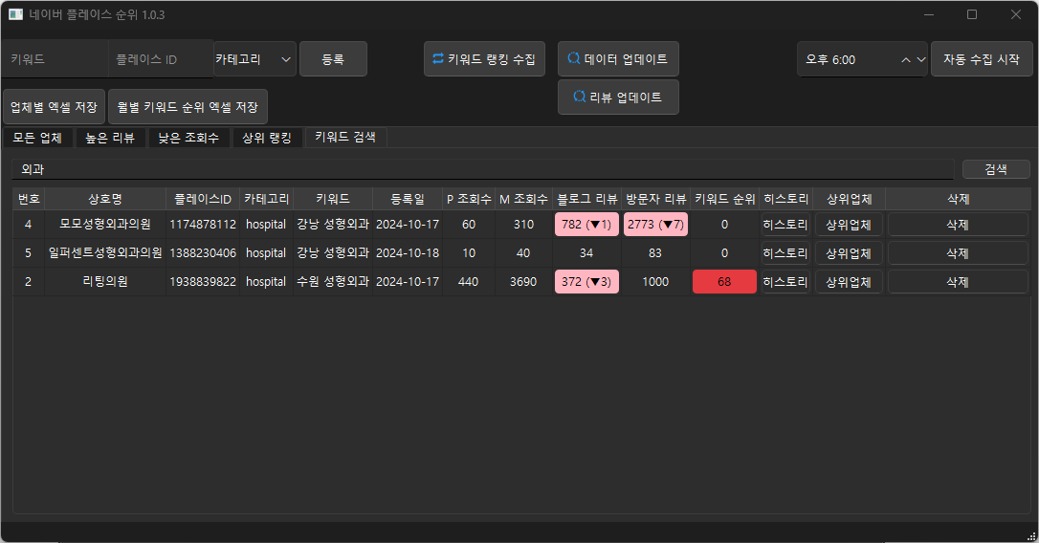Image resolution: width=1039 pixels, height=543 pixels.
Task: Open 상위업체 for 리팅의원
Action: 849,281
